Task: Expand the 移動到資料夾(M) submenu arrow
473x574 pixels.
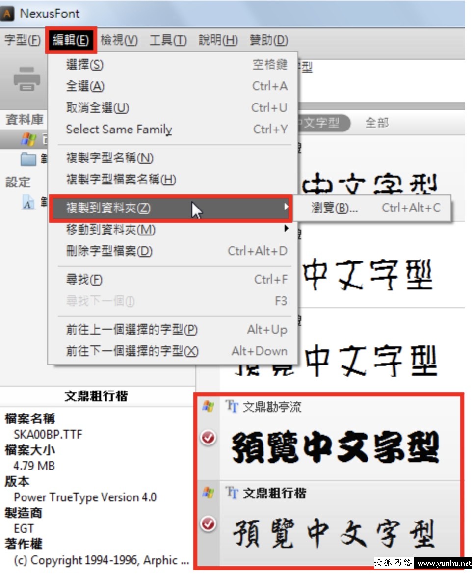Action: click(x=286, y=229)
